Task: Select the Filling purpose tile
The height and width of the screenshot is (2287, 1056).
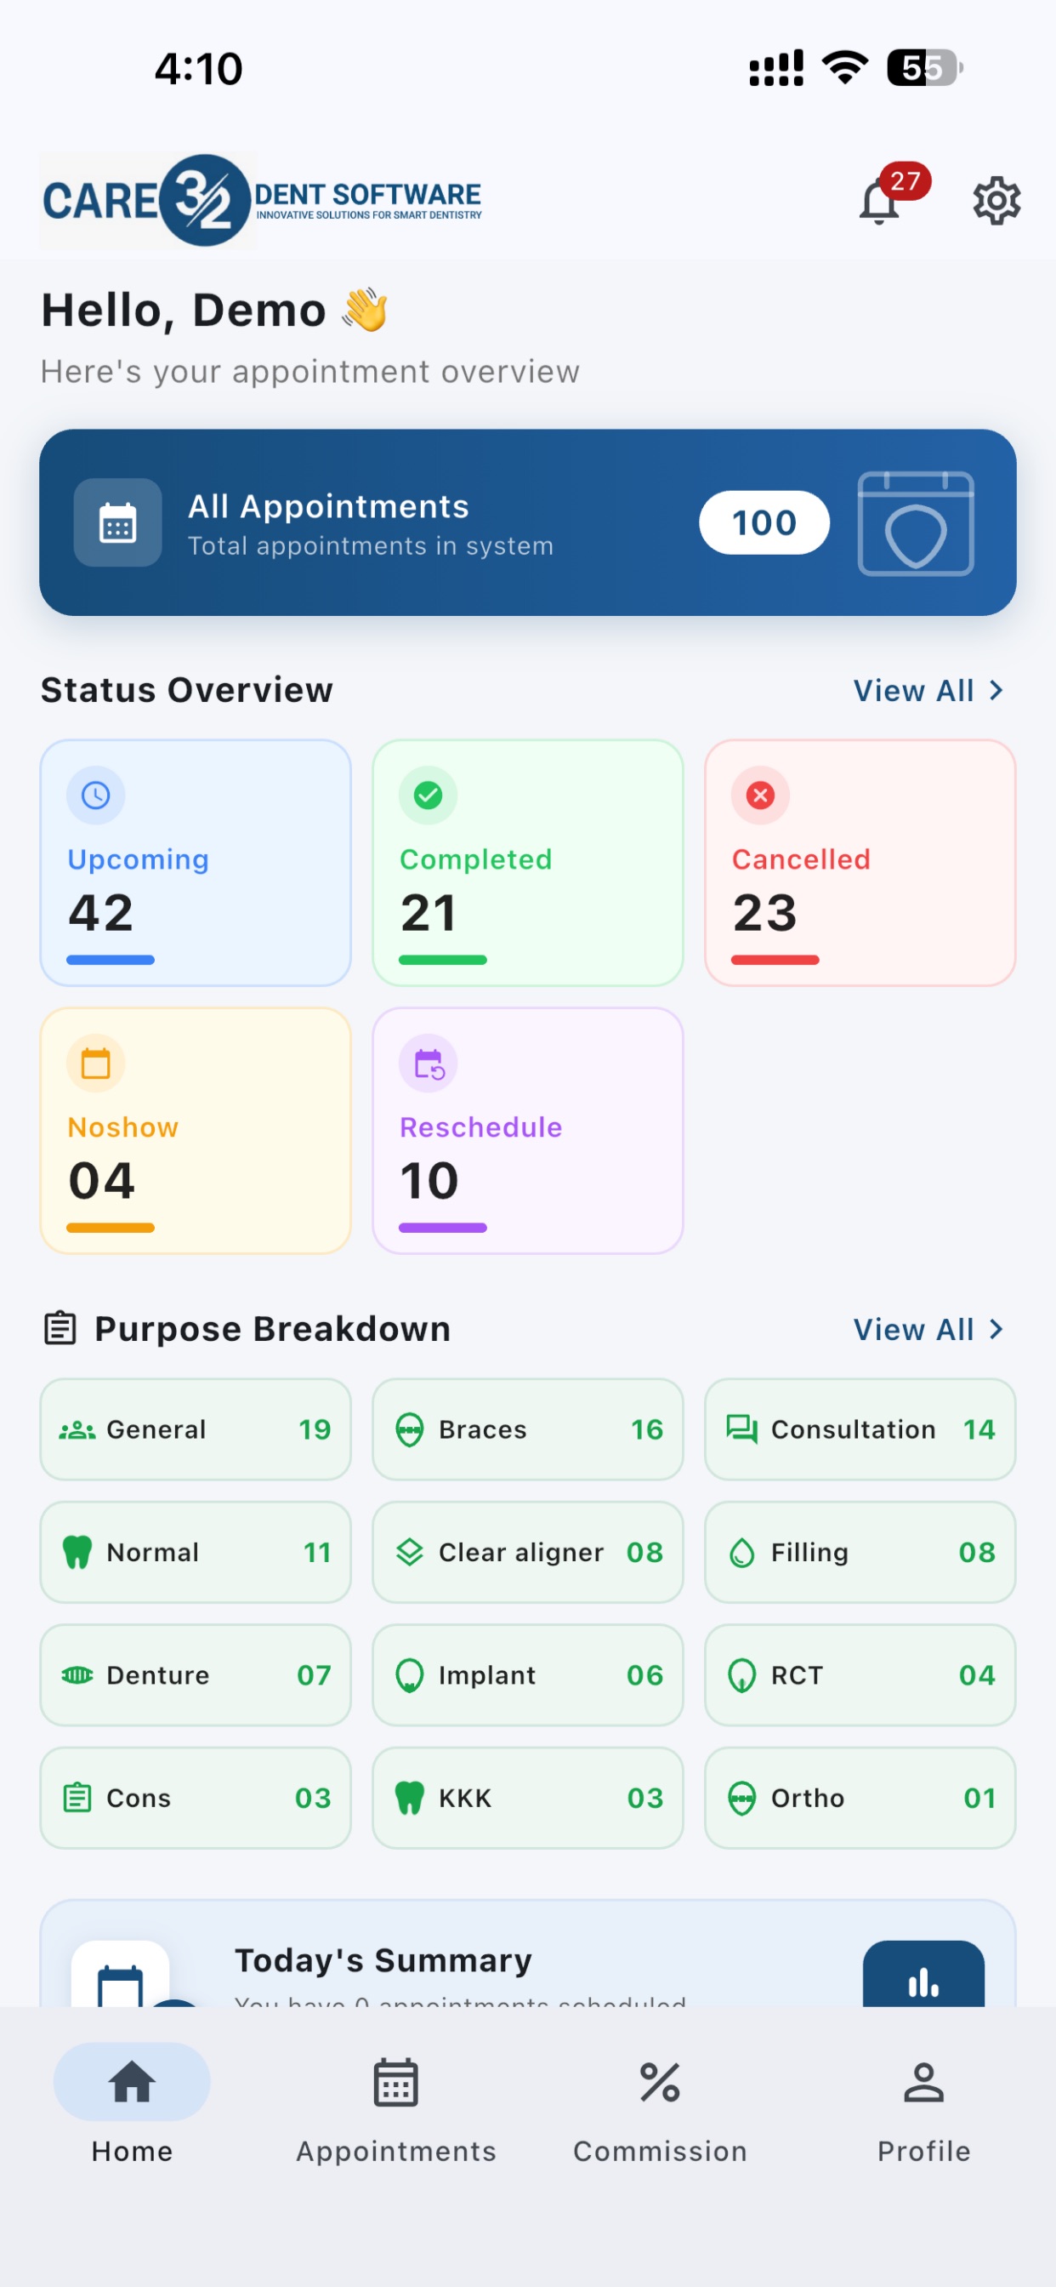Action: tap(860, 1553)
